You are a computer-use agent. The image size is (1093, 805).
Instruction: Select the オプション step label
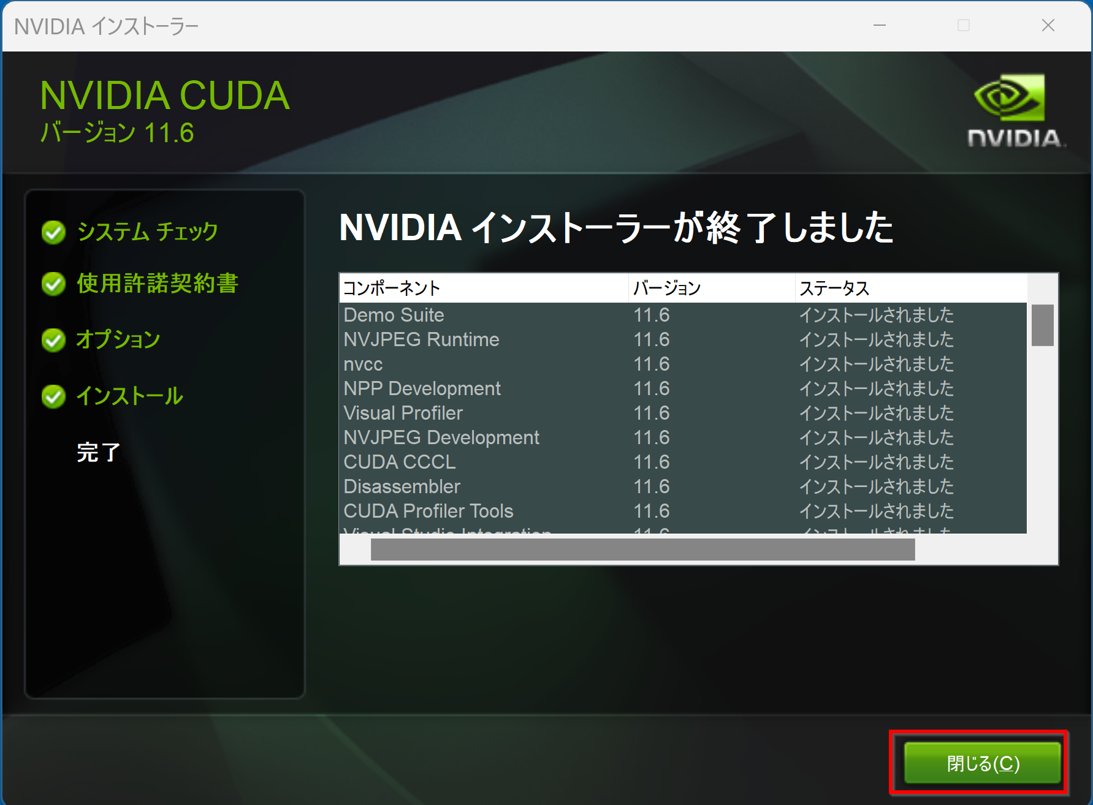118,339
